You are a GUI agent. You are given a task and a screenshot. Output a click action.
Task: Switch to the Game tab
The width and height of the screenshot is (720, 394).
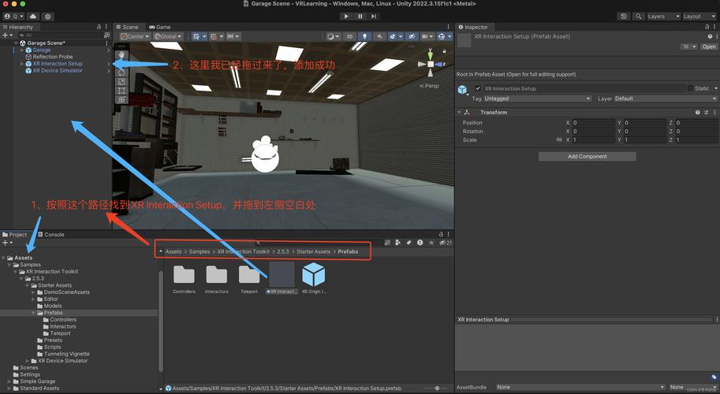tap(160, 27)
